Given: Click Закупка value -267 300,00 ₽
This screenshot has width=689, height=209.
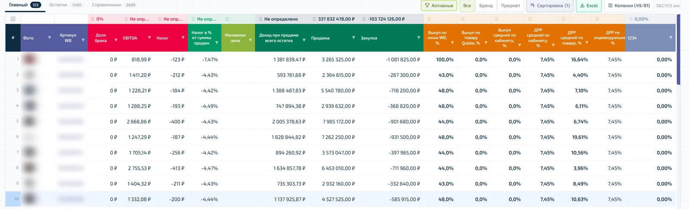Looking at the screenshot, I should 404,75.
